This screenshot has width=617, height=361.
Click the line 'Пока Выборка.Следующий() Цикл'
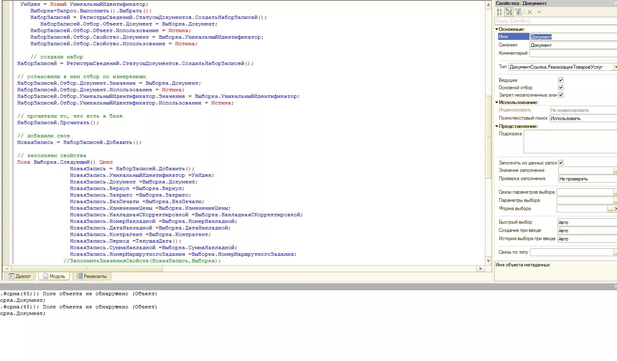[65, 162]
